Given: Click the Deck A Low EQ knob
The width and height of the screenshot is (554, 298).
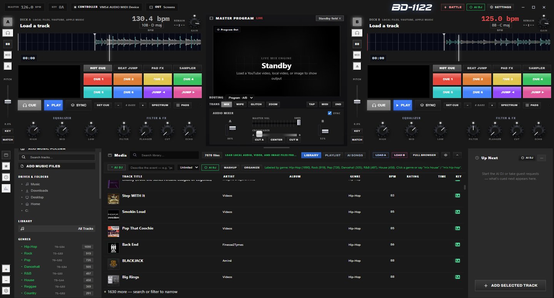Looking at the screenshot, I should coord(91,130).
